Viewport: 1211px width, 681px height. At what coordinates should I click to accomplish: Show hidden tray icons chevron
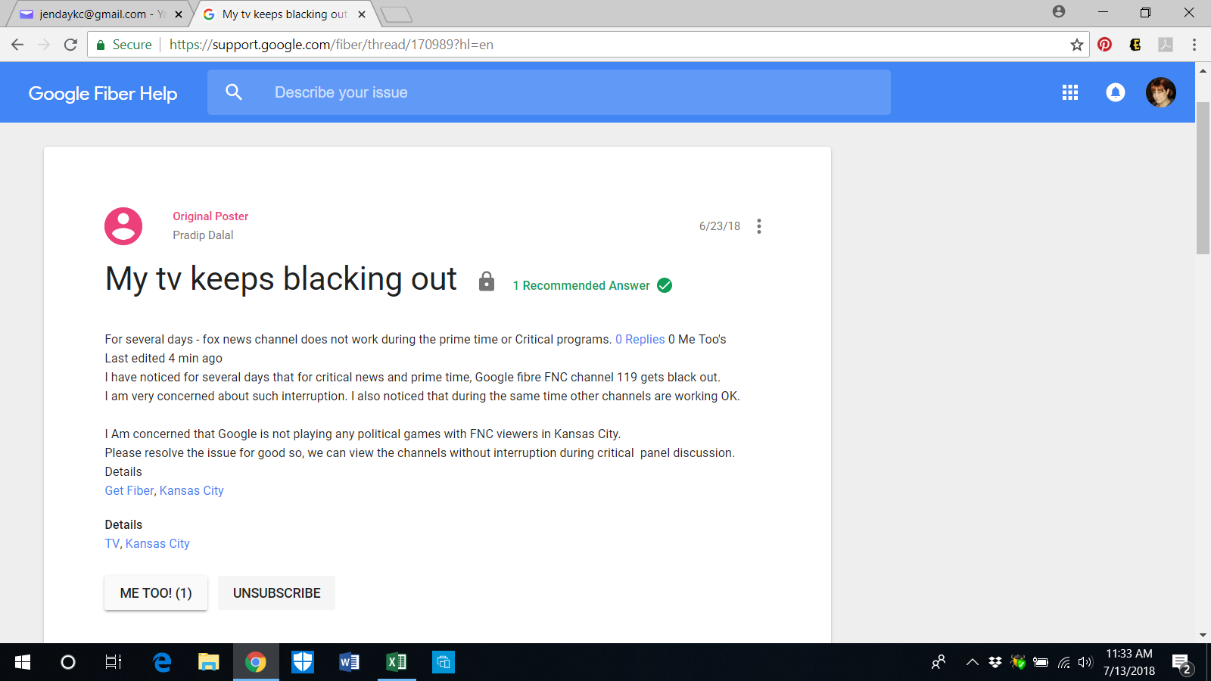(973, 662)
